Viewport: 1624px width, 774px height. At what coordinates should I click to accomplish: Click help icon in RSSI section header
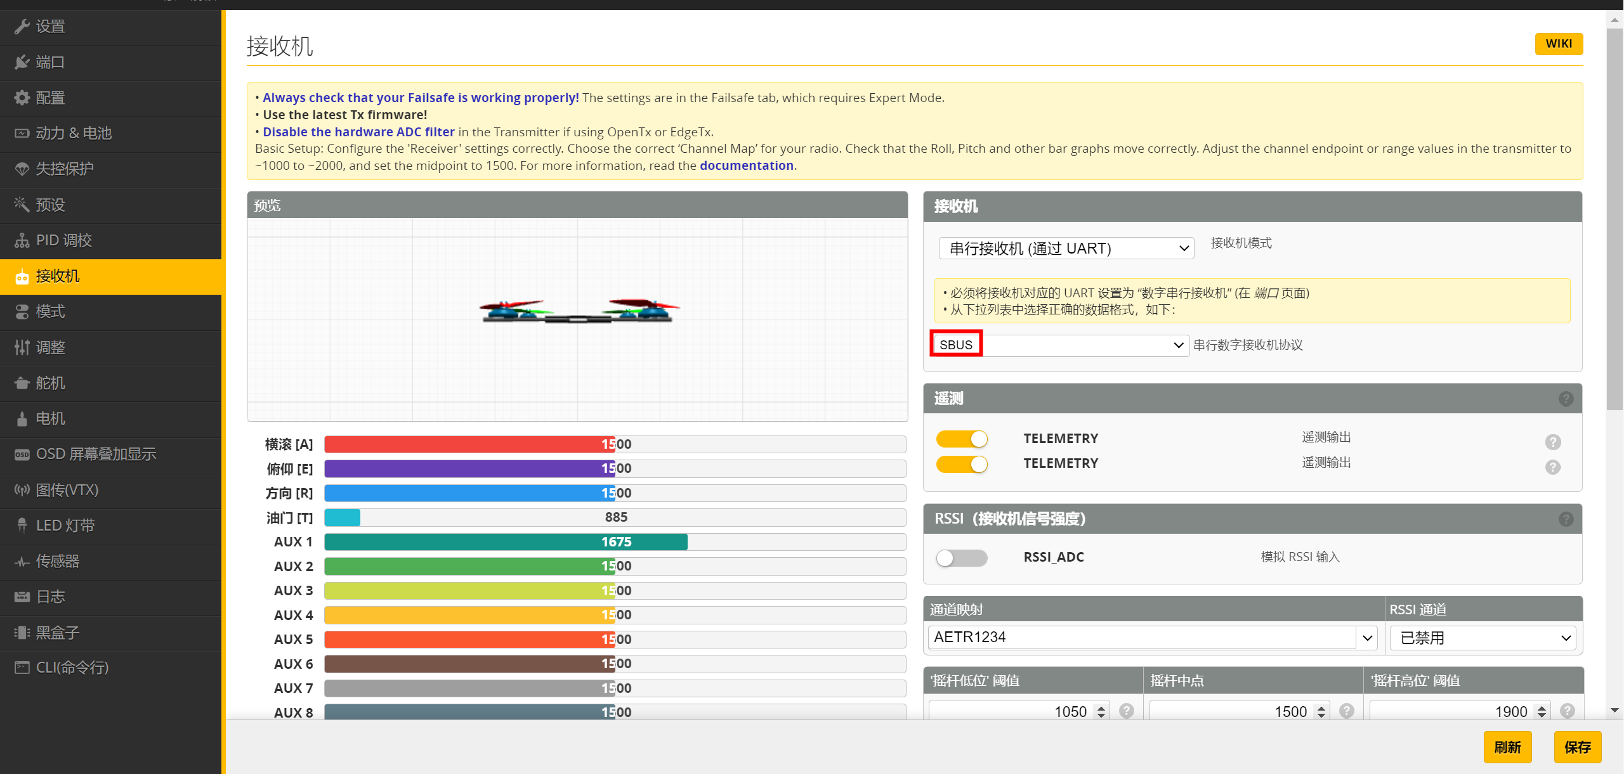(x=1566, y=519)
